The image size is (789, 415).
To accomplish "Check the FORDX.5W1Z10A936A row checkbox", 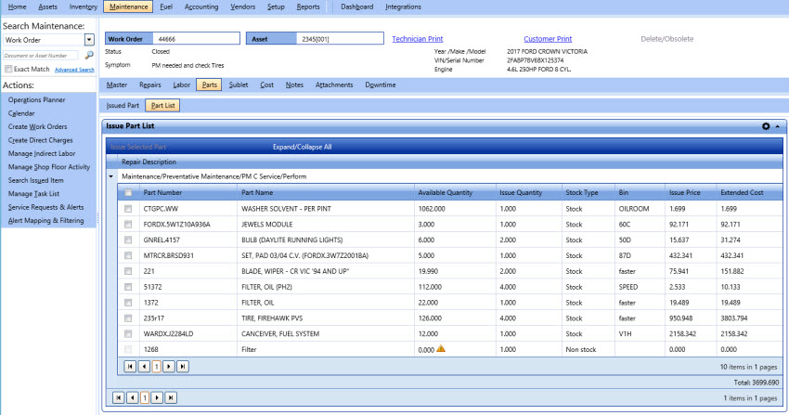I will point(128,224).
